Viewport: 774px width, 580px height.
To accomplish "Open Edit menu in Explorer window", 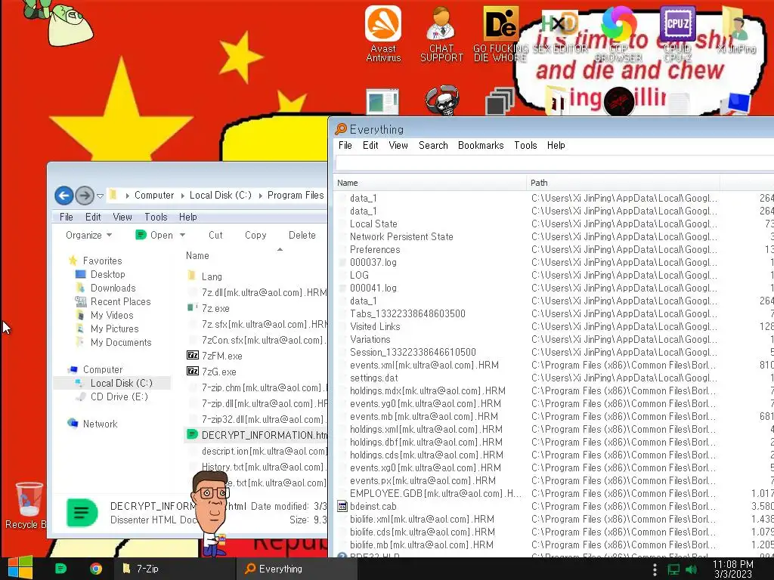I will point(93,217).
